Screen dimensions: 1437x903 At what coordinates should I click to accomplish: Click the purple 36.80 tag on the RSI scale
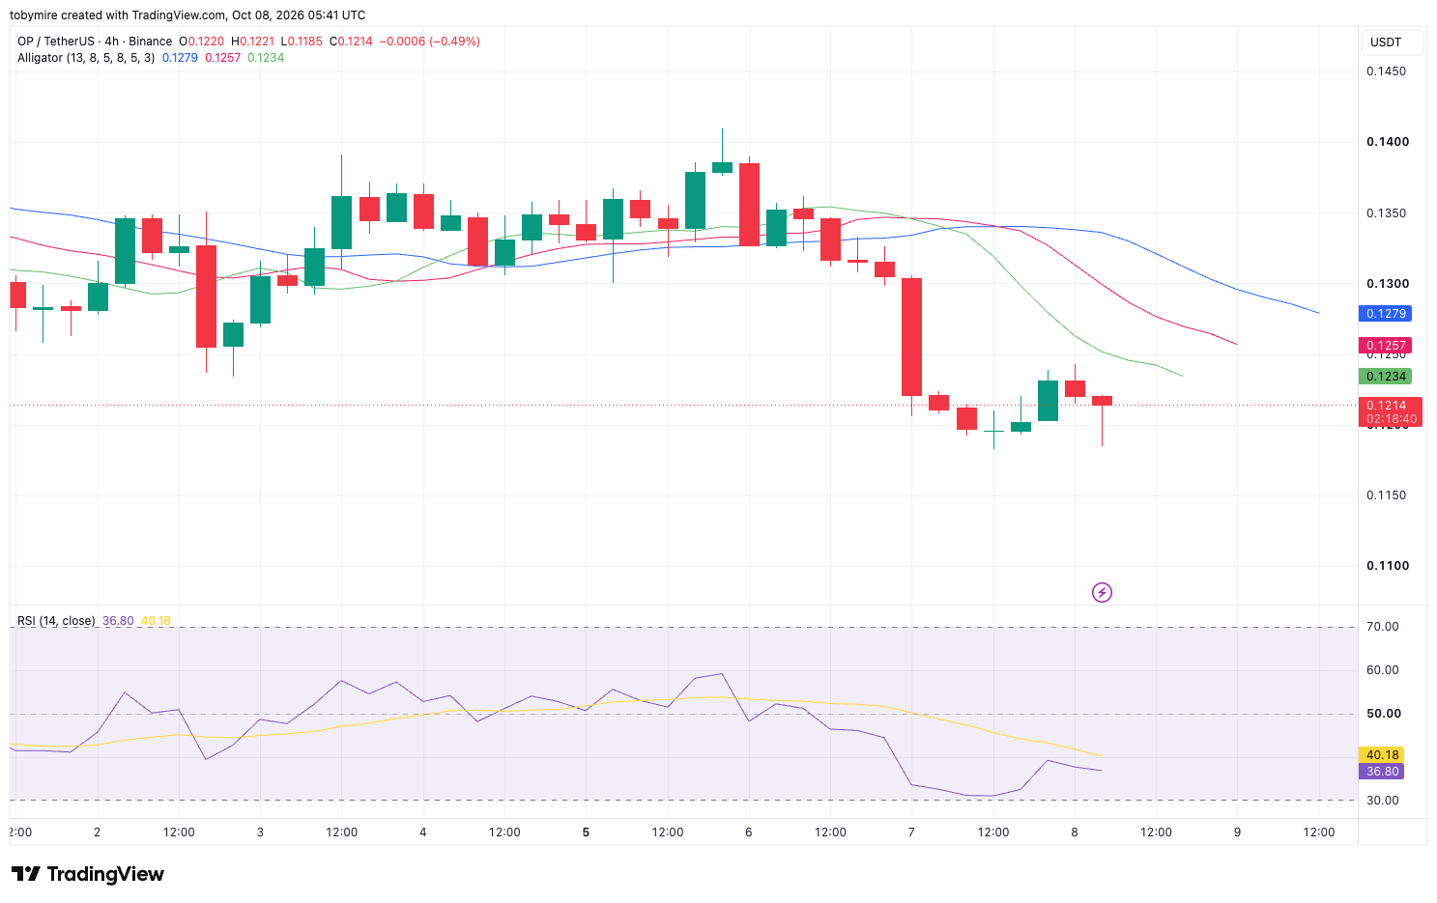(x=1382, y=772)
